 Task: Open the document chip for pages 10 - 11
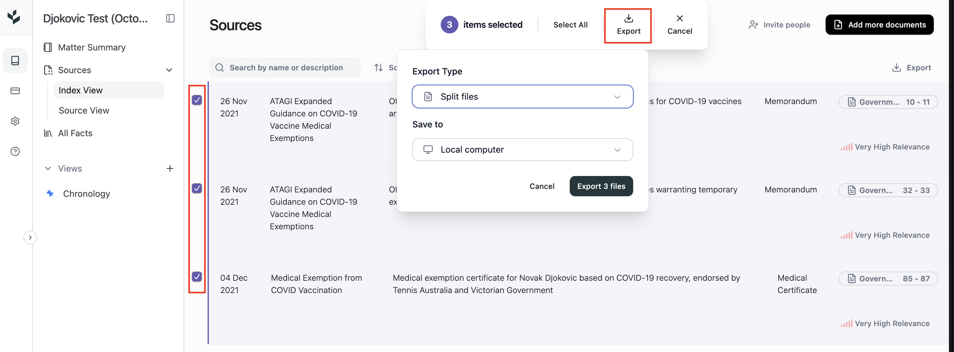tap(888, 102)
